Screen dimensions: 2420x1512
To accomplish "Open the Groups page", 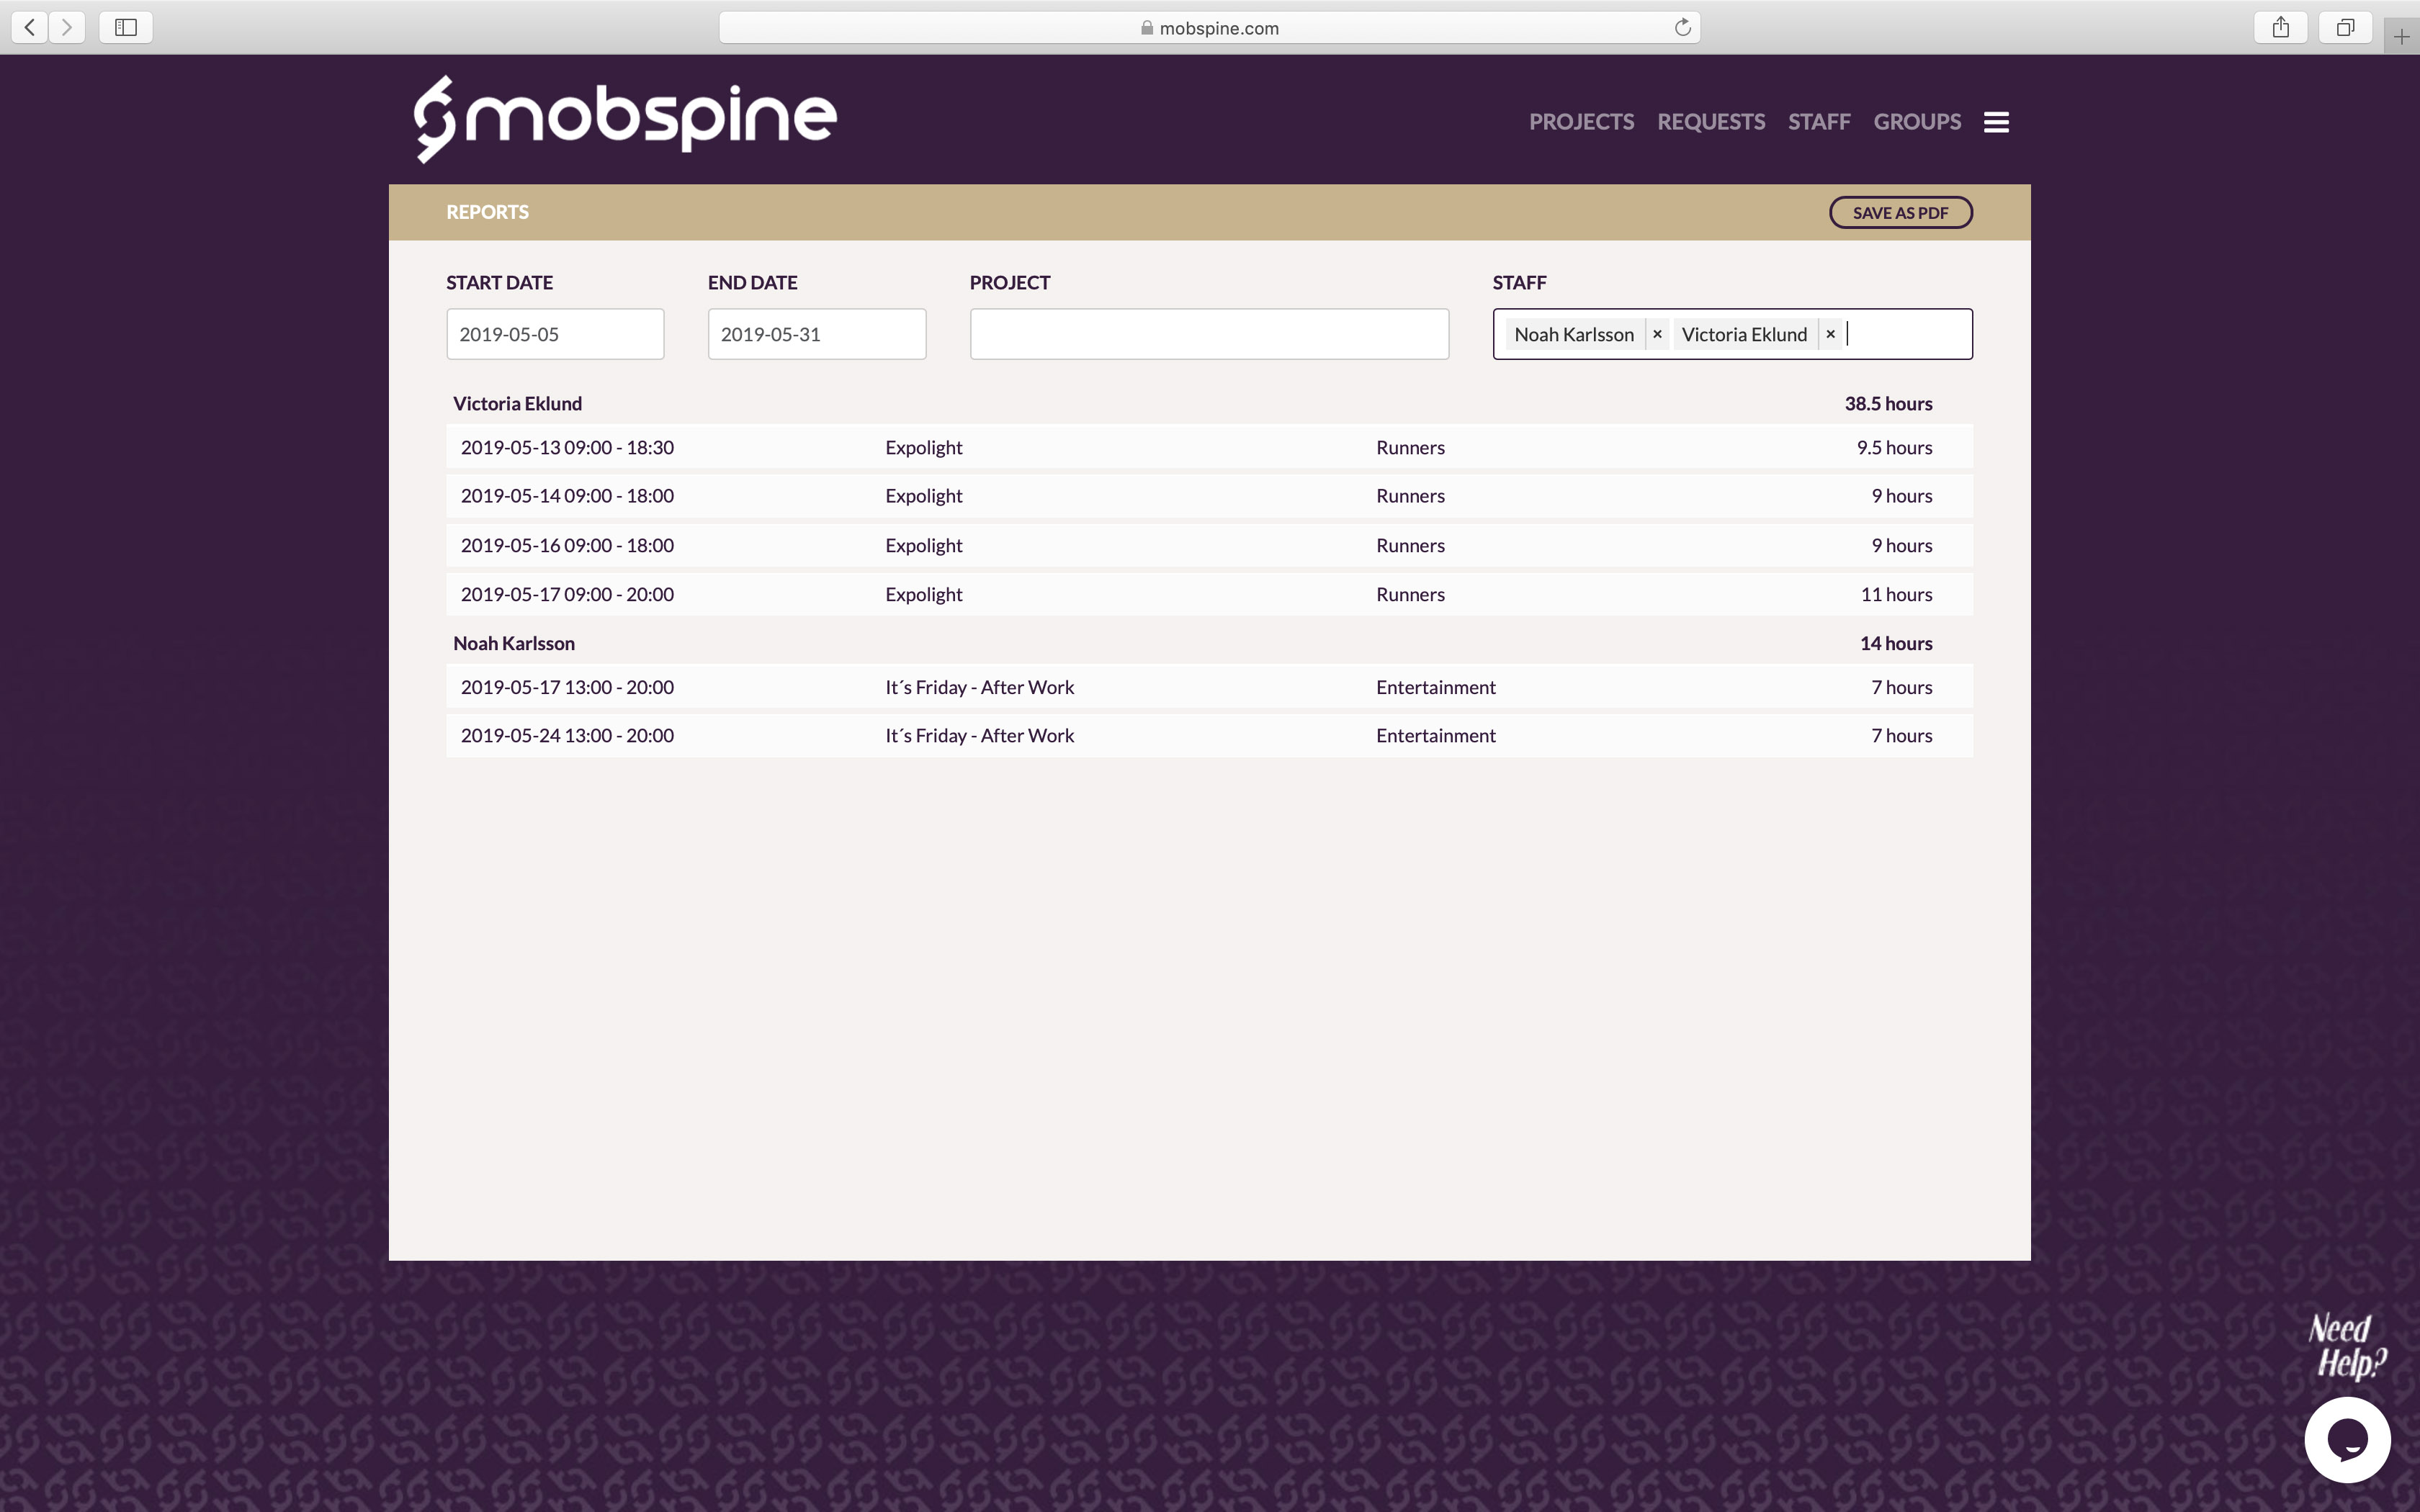I will pyautogui.click(x=1917, y=121).
